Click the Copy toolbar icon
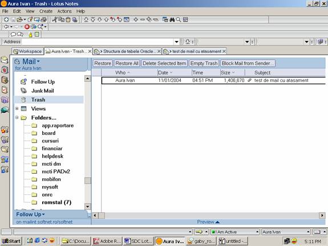This screenshot has height=246, width=328. point(62,19)
